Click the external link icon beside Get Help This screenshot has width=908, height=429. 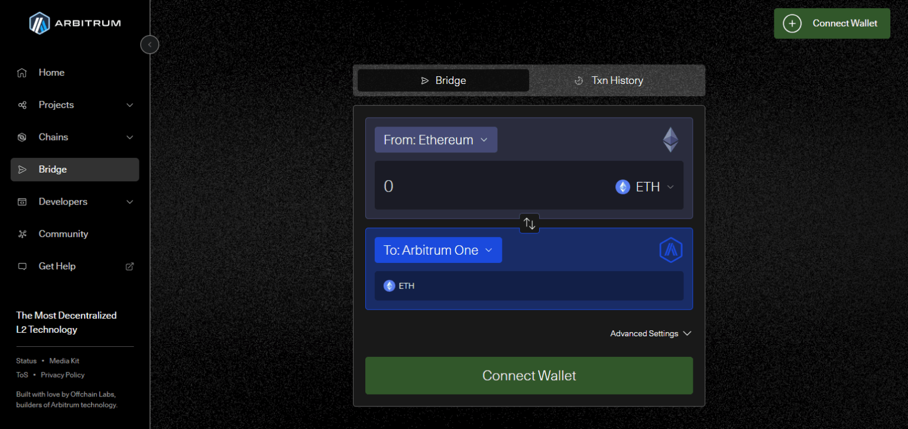(x=129, y=266)
